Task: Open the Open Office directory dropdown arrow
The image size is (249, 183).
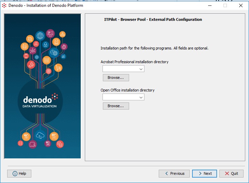Action: [141, 97]
